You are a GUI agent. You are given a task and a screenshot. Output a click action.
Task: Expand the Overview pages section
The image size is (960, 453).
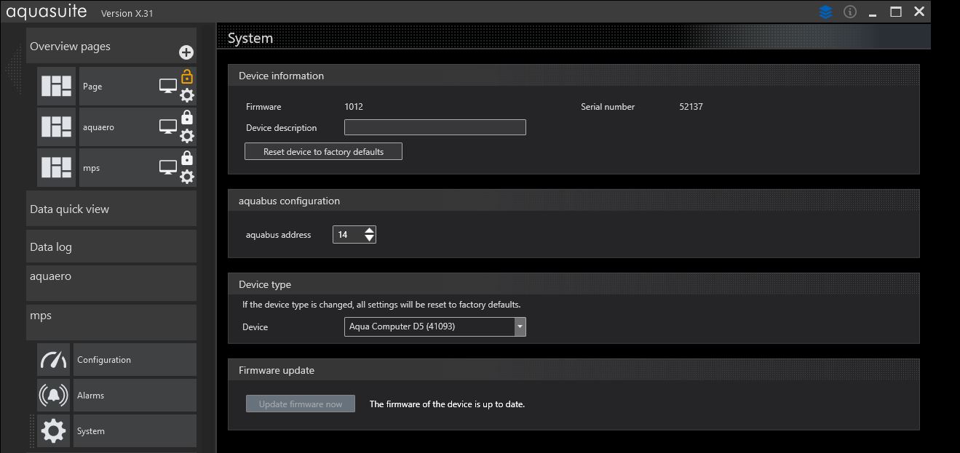point(111,46)
